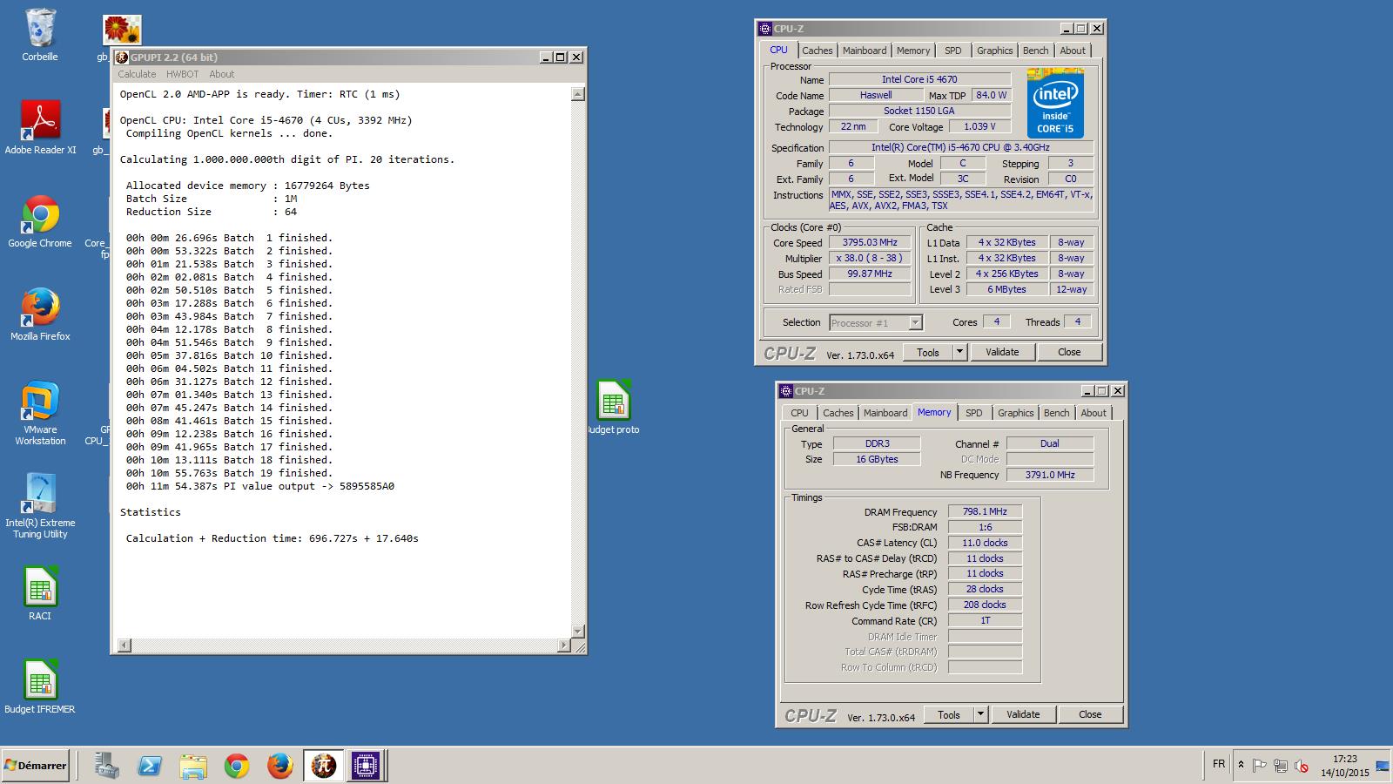
Task: Open Caches tab in bottom CPU-Z window
Action: [x=838, y=413]
